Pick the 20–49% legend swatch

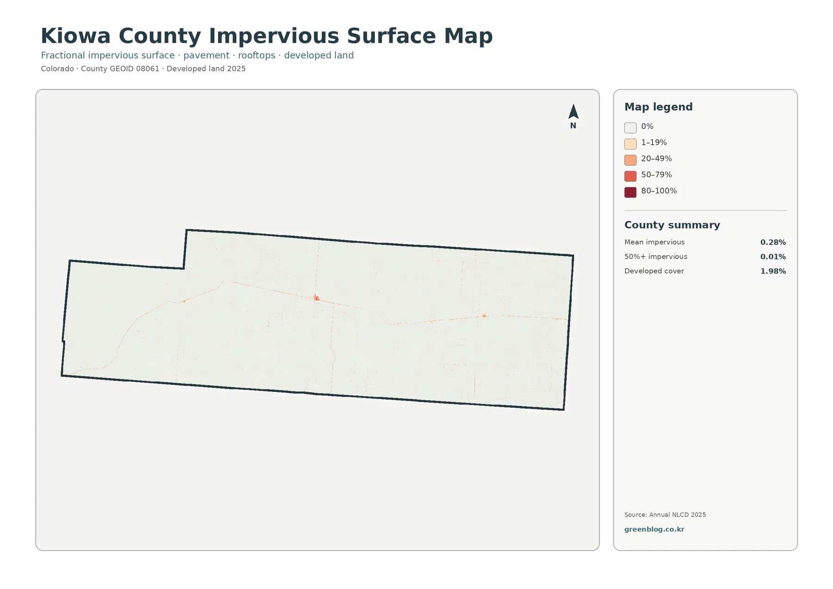coord(630,160)
